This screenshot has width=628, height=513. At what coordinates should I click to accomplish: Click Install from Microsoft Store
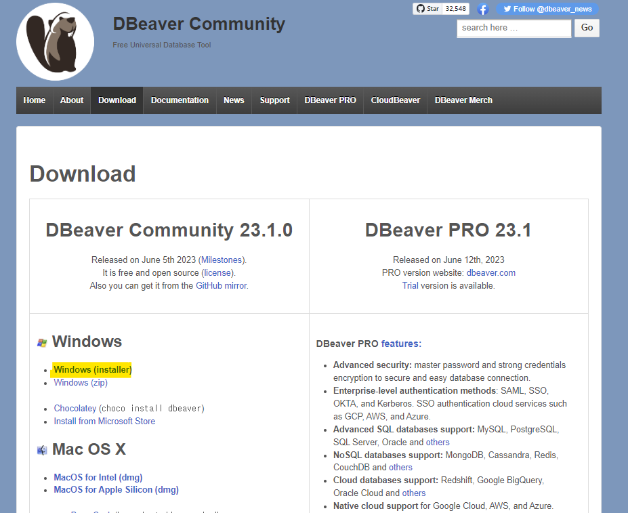click(x=104, y=422)
